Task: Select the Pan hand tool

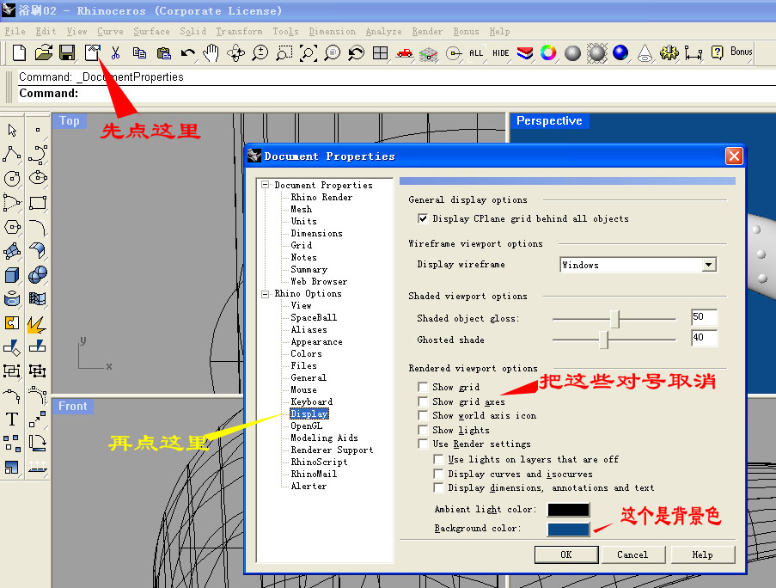Action: [x=211, y=53]
